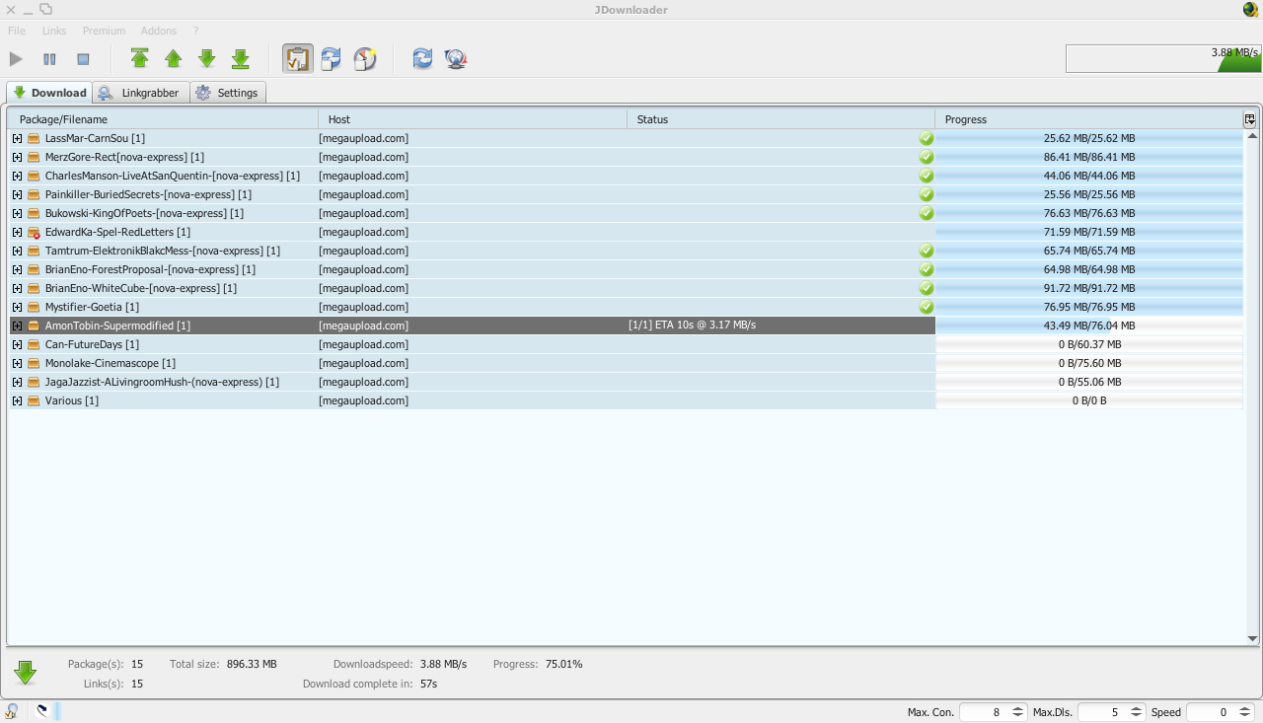Click the bottom-left status bar log icon
The width and height of the screenshot is (1263, 723).
(x=12, y=710)
